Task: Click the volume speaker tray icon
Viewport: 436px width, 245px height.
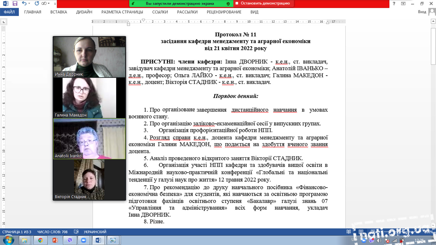Action: pyautogui.click(x=379, y=240)
